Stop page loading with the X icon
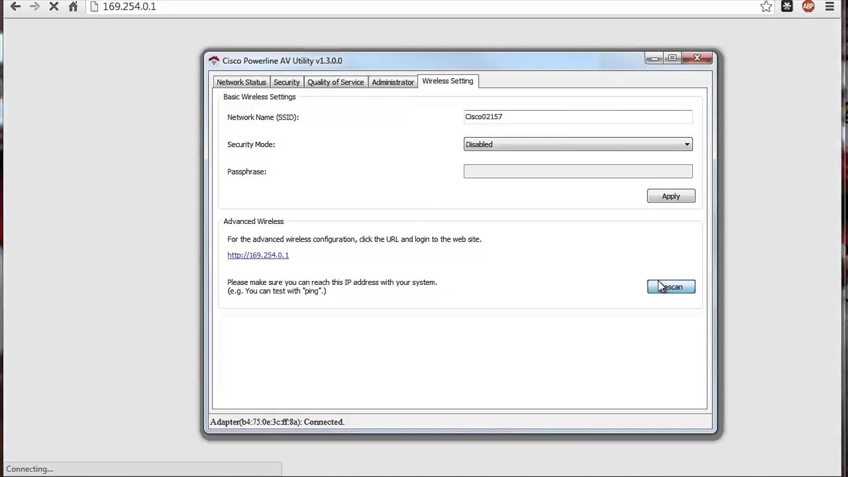The height and width of the screenshot is (477, 848). pyautogui.click(x=54, y=7)
